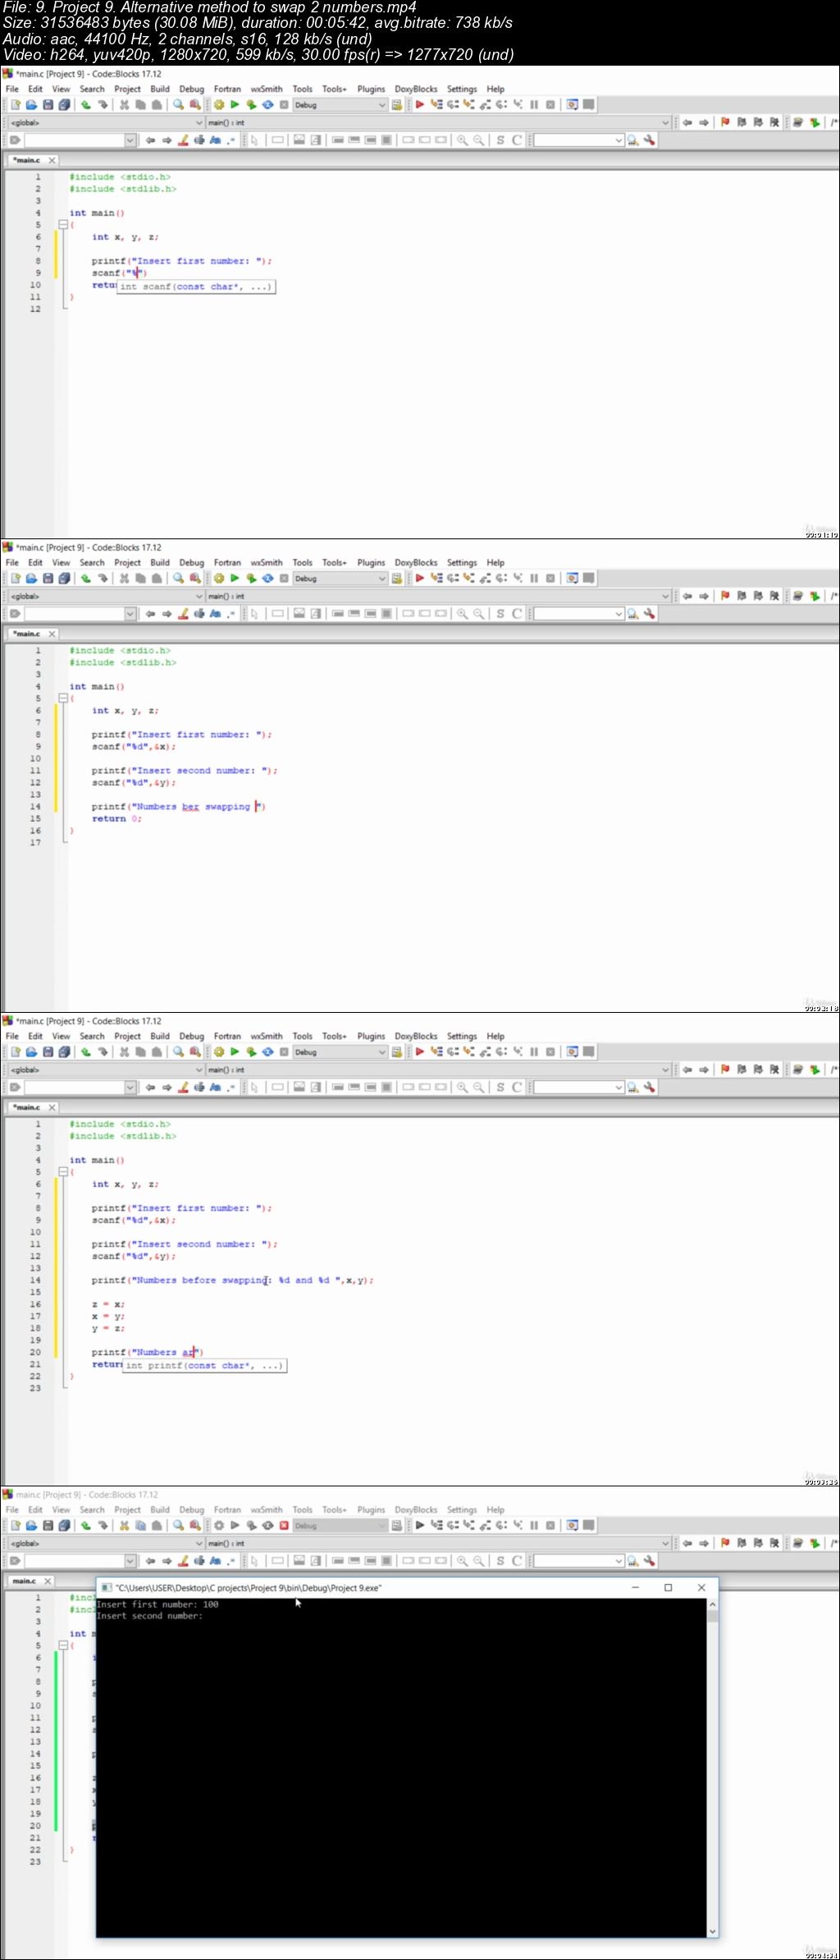This screenshot has height=1960, width=840.
Task: Click Project 9.exe console vertical scrollbar
Action: 712,1768
